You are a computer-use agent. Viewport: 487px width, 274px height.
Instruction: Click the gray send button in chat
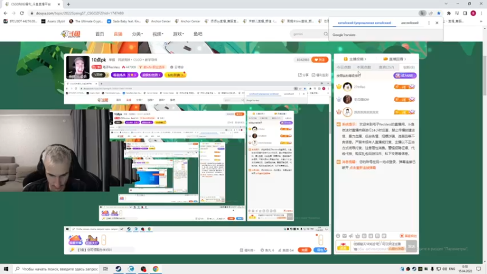tap(412, 247)
